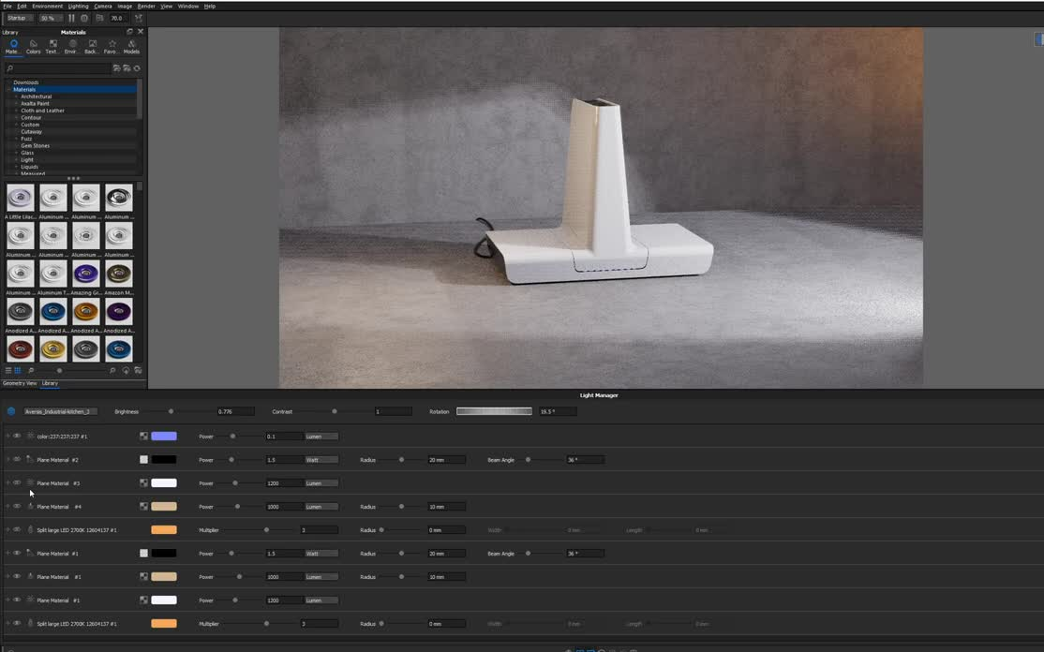Select the Environments icon in the Library panel

[x=72, y=43]
